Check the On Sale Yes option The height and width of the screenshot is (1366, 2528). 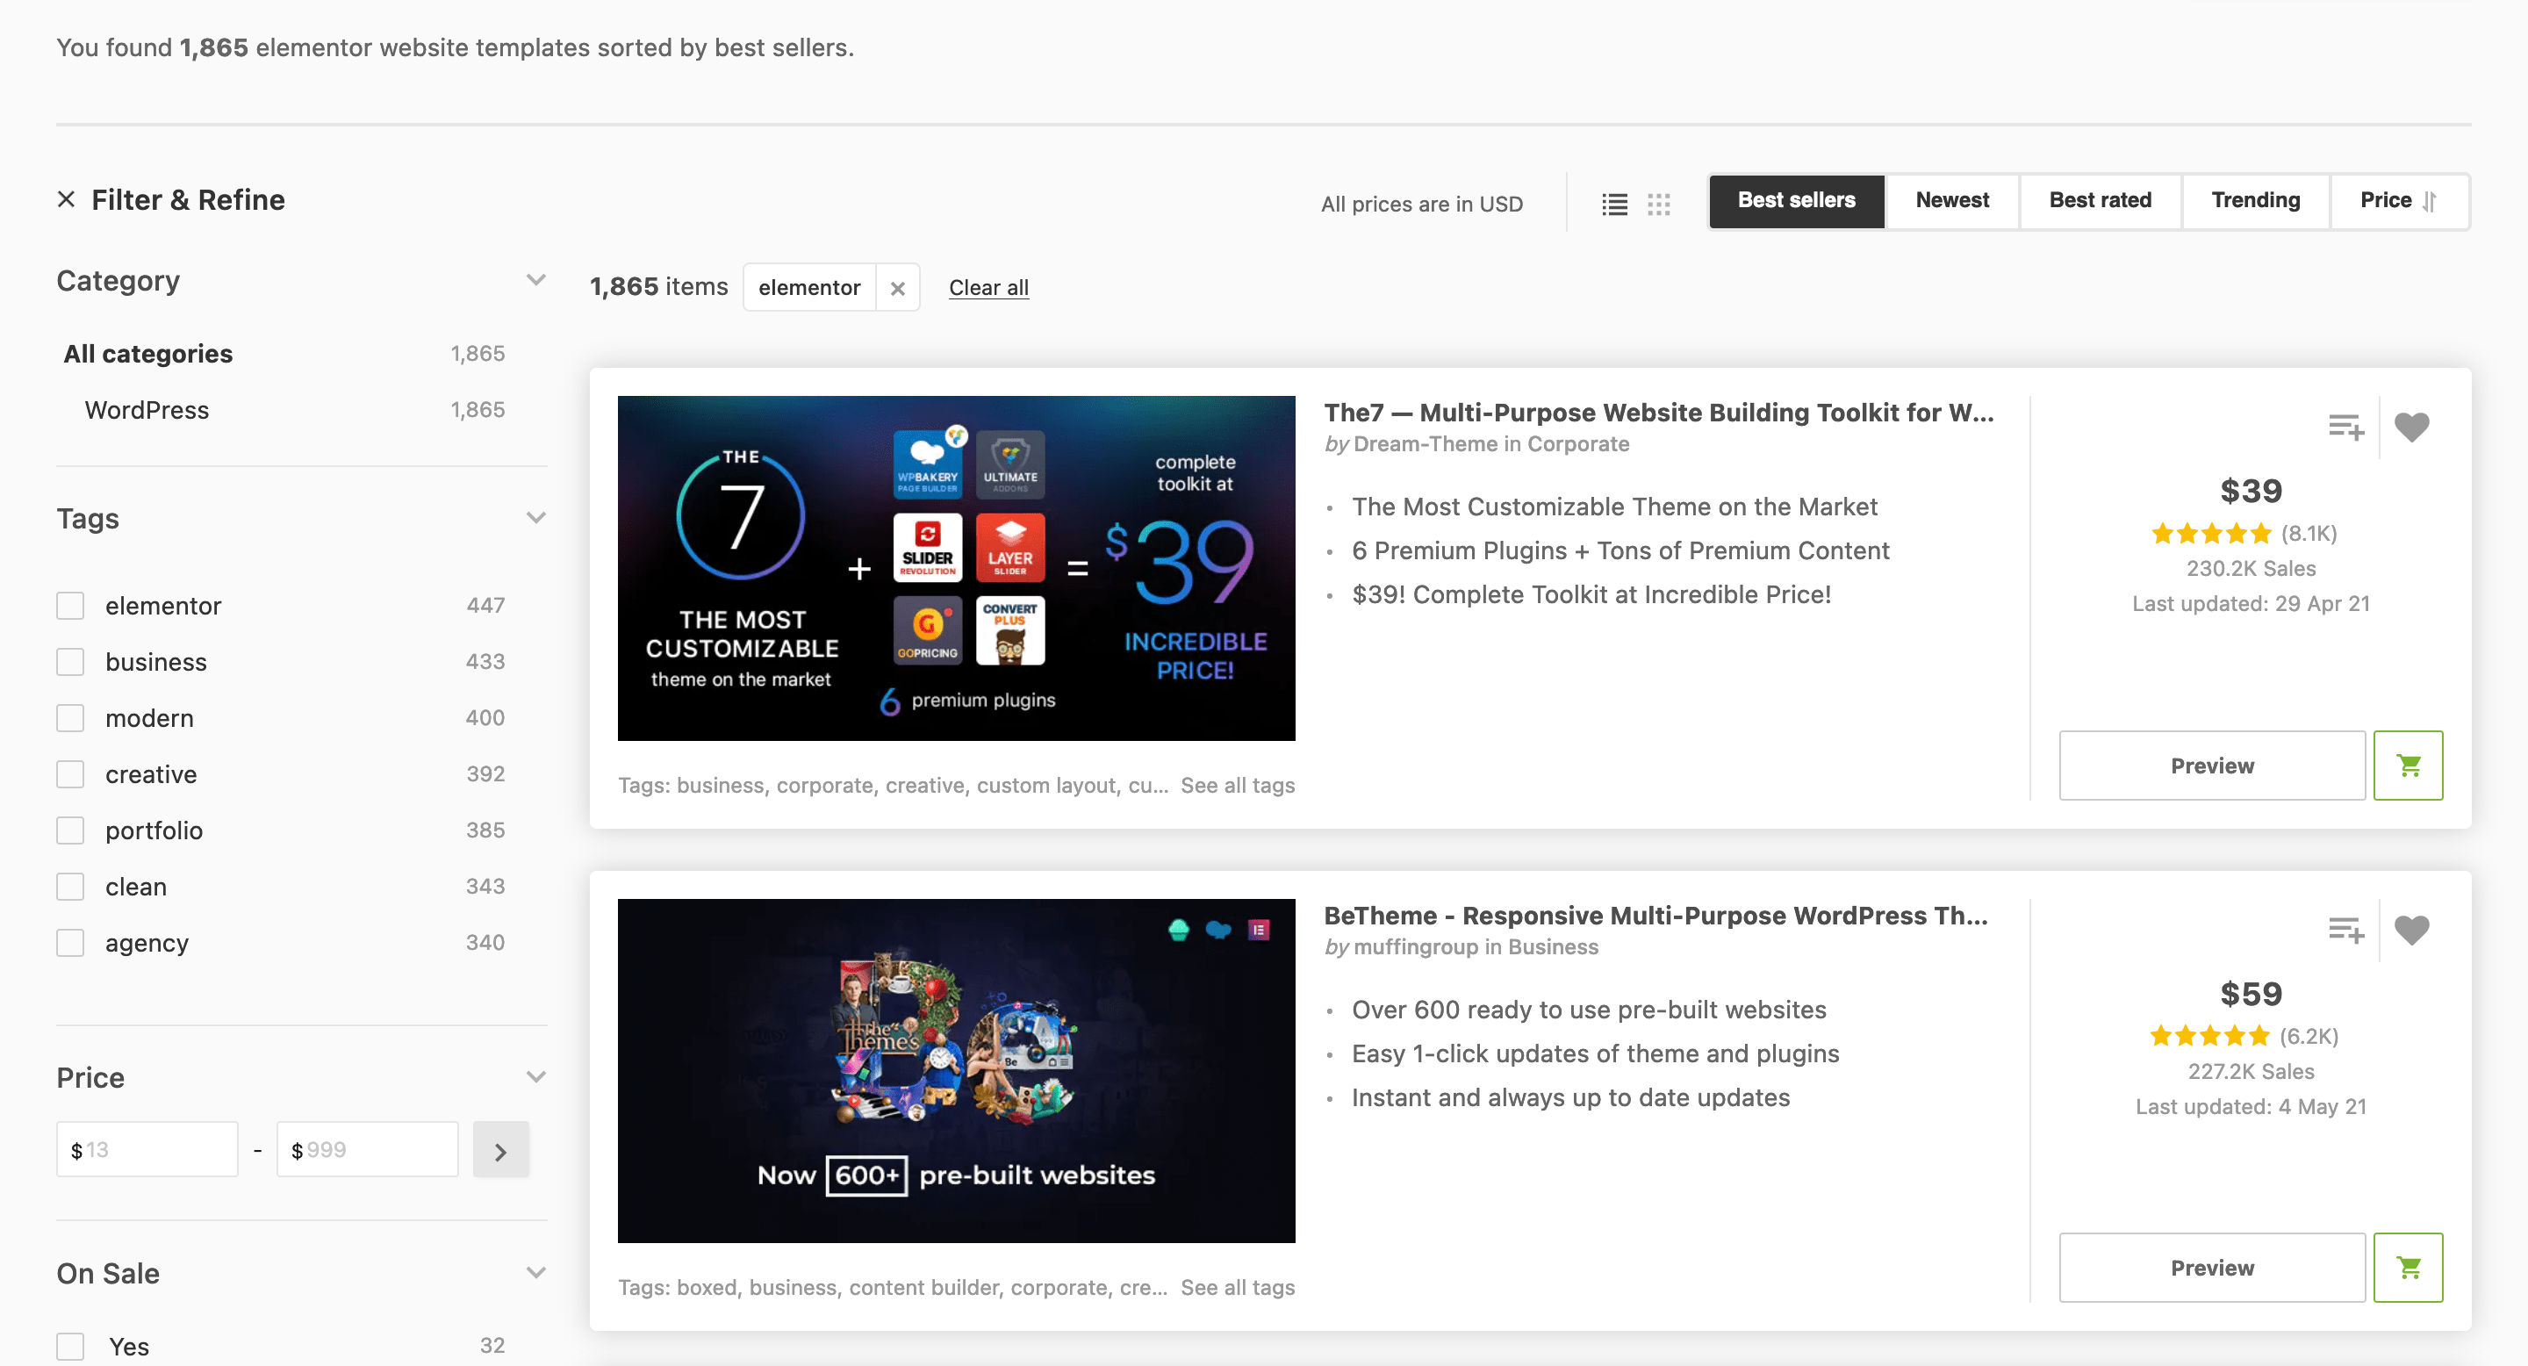coord(70,1347)
